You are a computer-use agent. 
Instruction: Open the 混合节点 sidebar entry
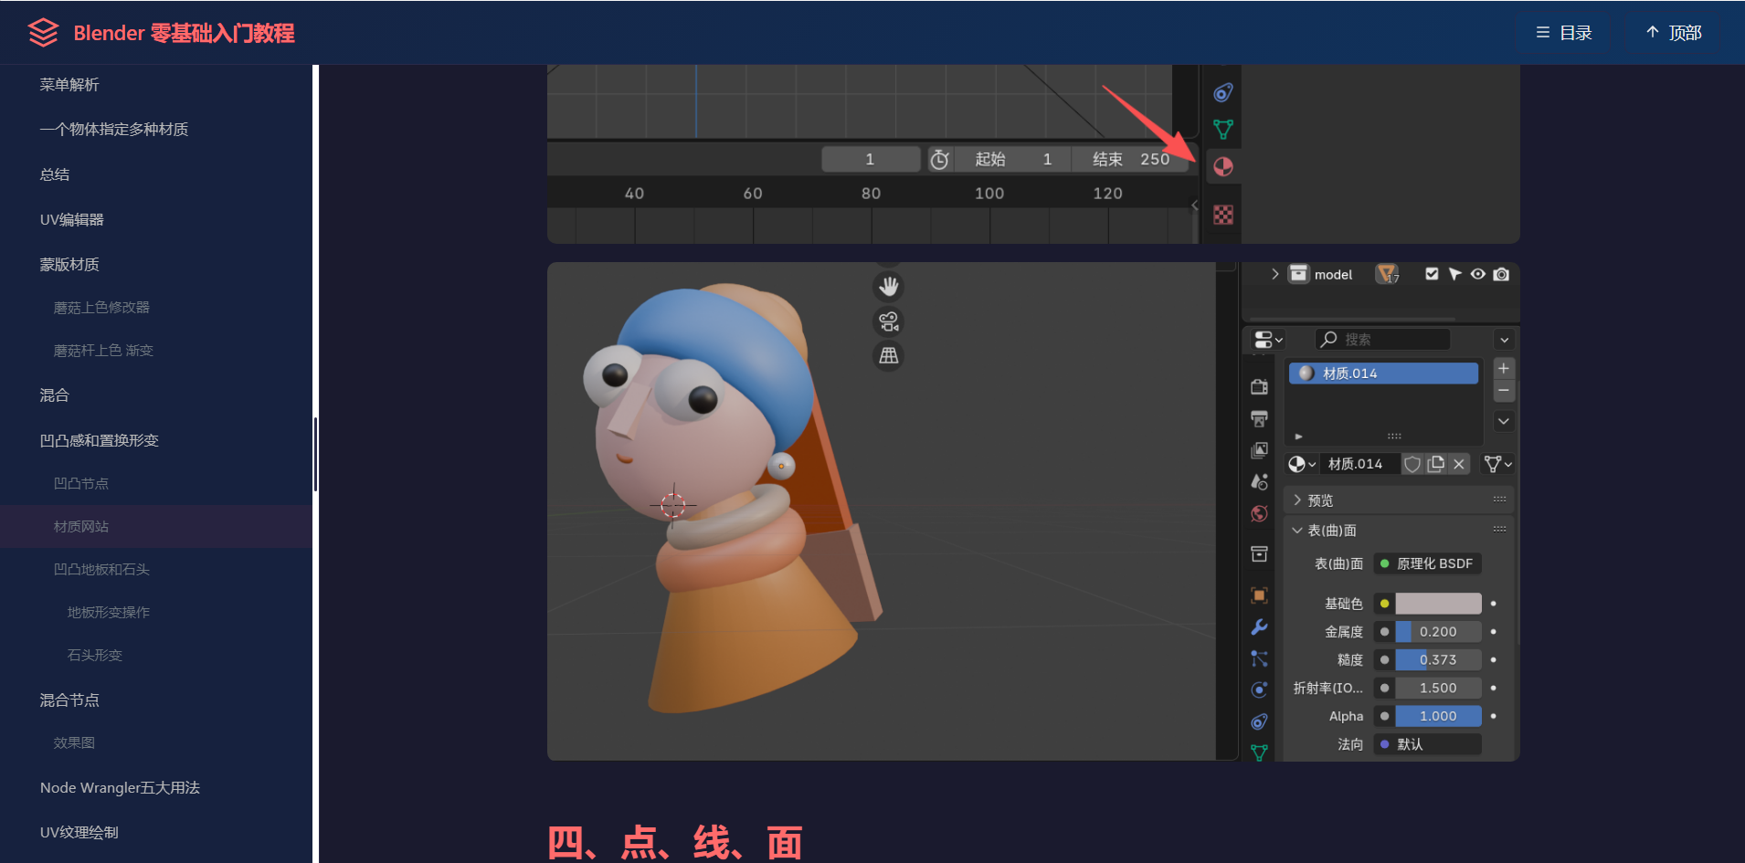69,700
